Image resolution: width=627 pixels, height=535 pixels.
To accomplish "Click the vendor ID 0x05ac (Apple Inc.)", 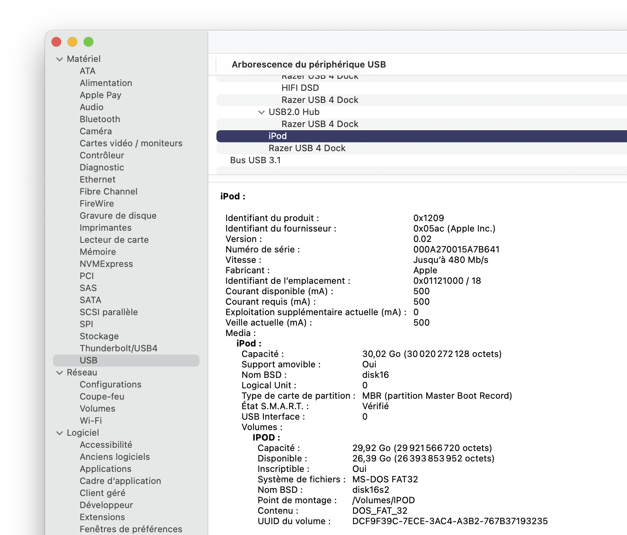I will [x=454, y=229].
